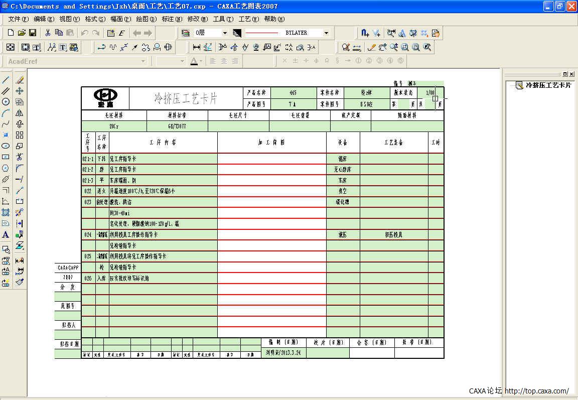Click the font color A button

(194, 61)
